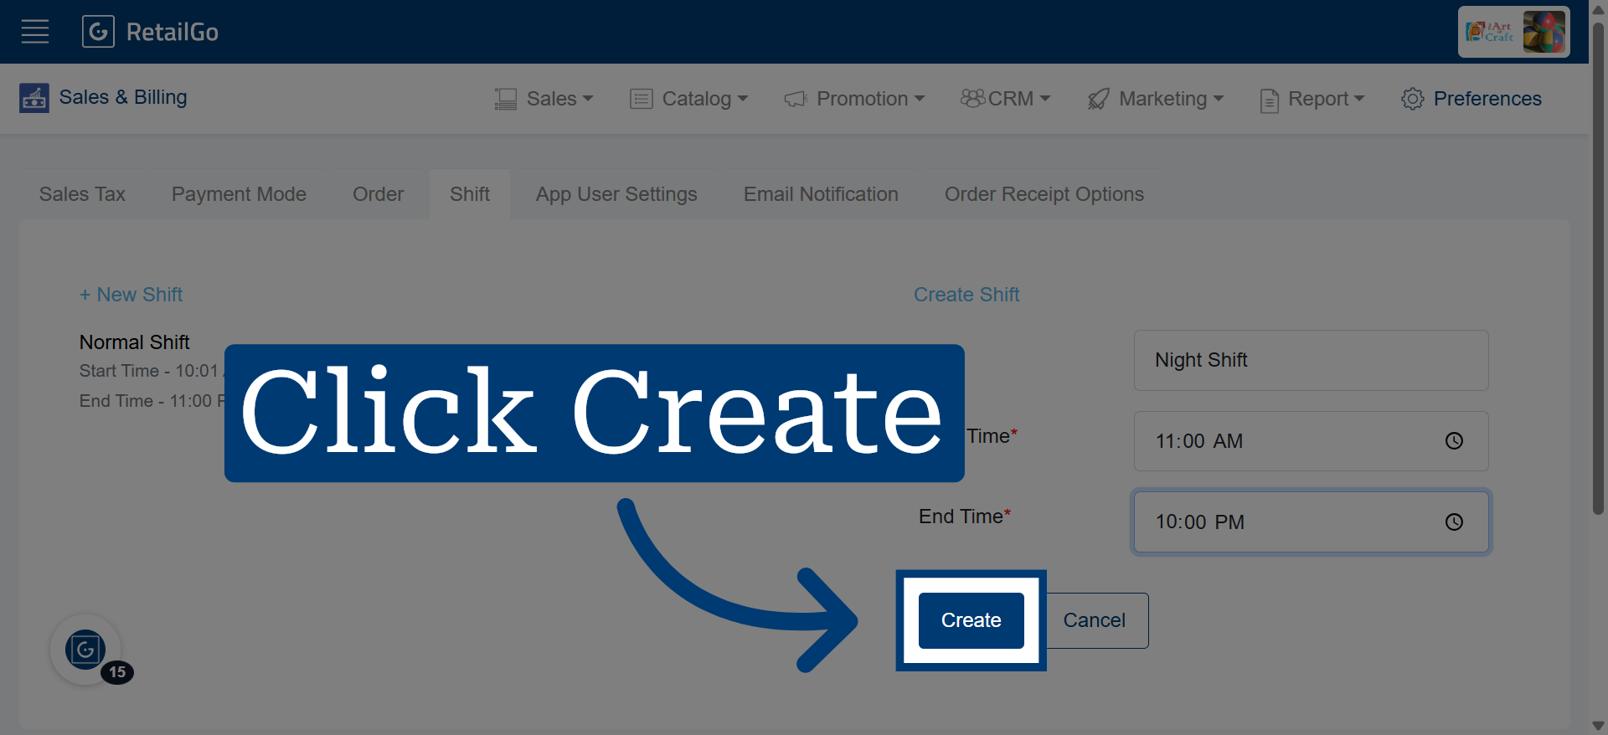Image resolution: width=1608 pixels, height=735 pixels.
Task: Click the RetailGo logo icon
Action: click(98, 32)
